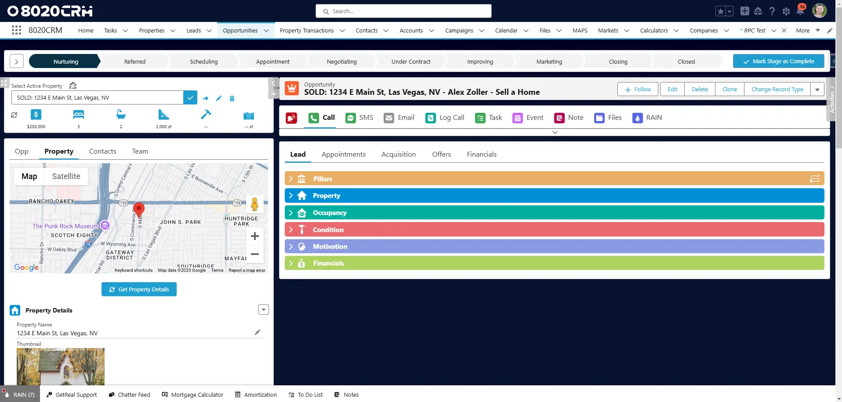Open the Contacts tab in left panel

[x=102, y=151]
